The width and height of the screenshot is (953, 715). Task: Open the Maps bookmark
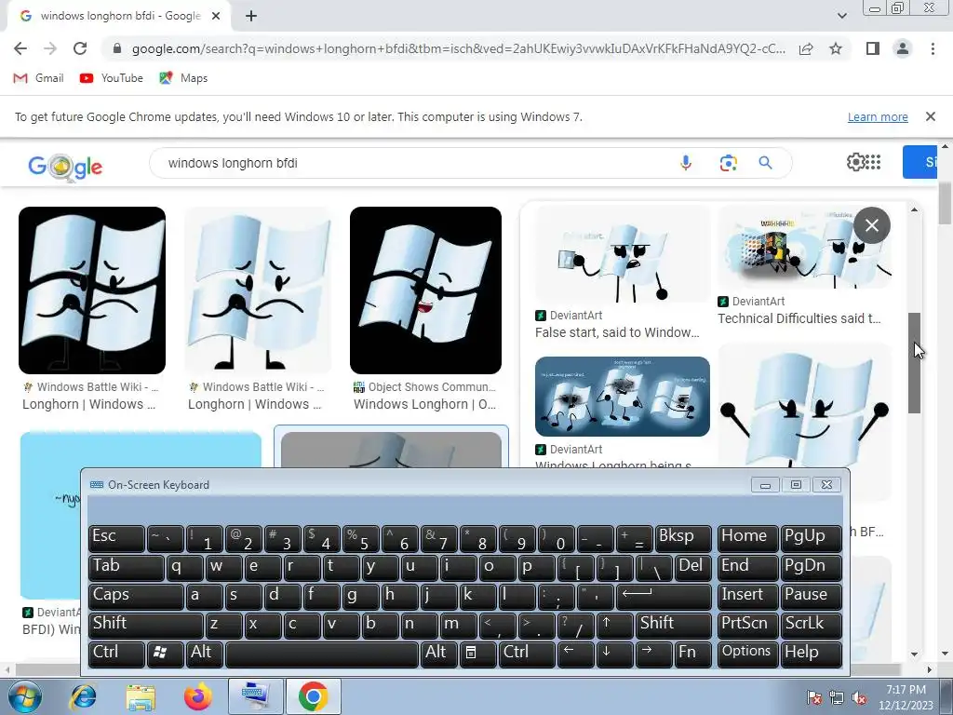coord(183,78)
